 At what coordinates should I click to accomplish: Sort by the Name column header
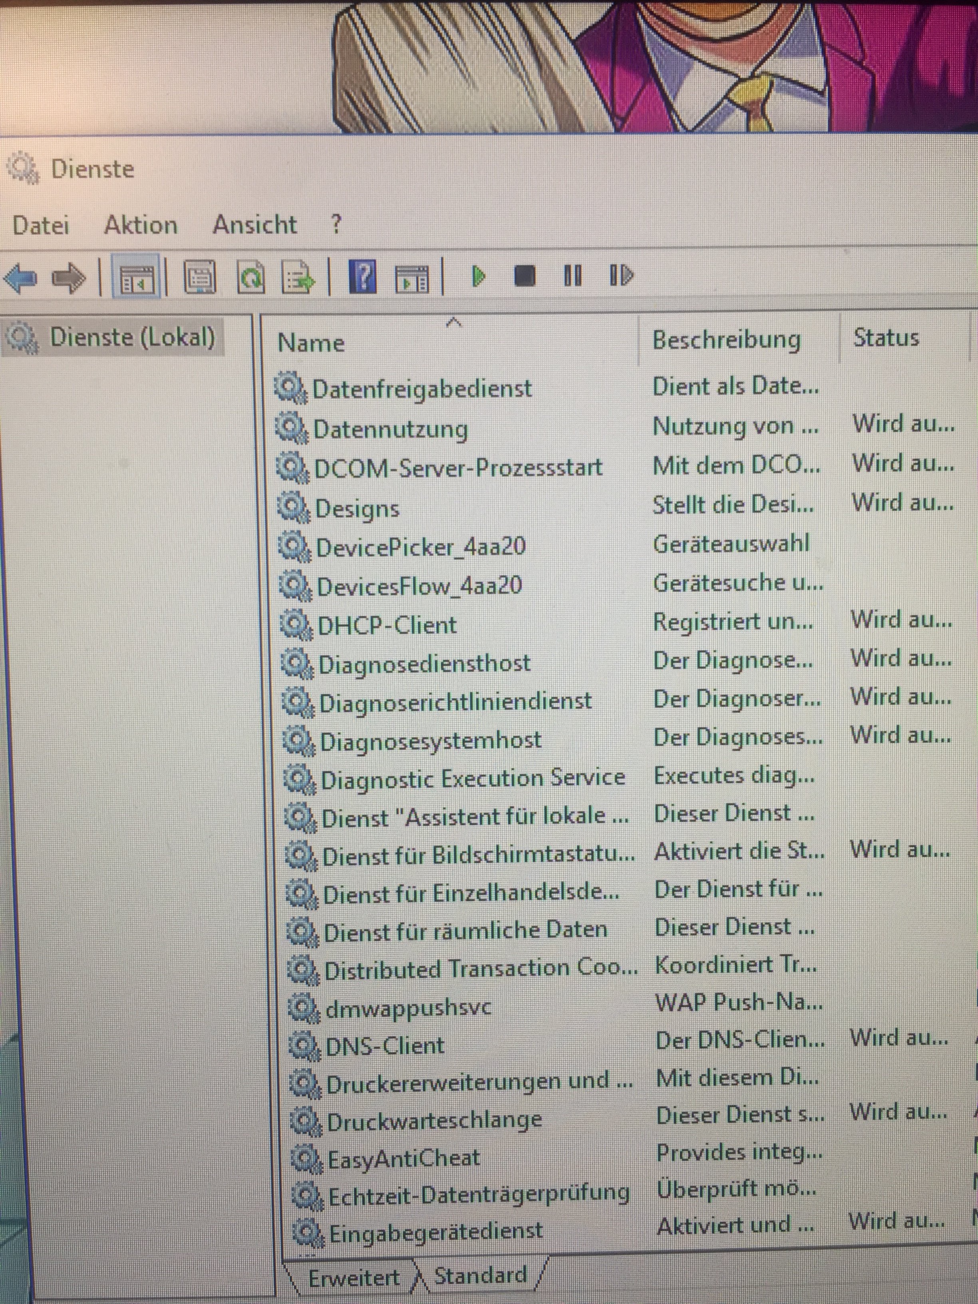pos(311,343)
